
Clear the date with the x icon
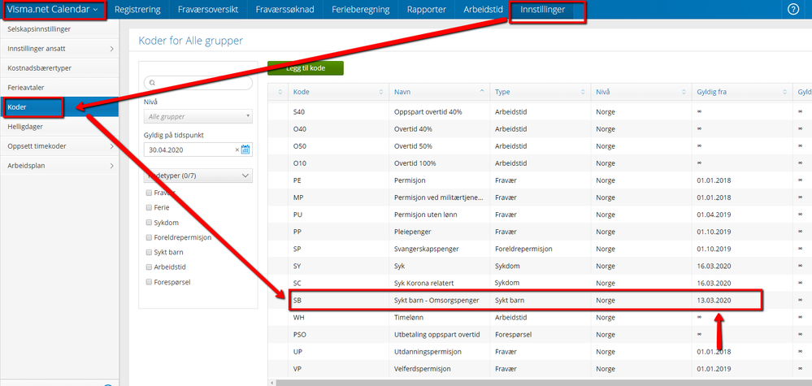tap(237, 150)
